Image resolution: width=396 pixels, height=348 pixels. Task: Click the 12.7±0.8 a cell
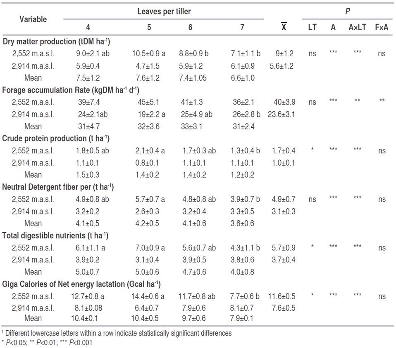coord(88,296)
